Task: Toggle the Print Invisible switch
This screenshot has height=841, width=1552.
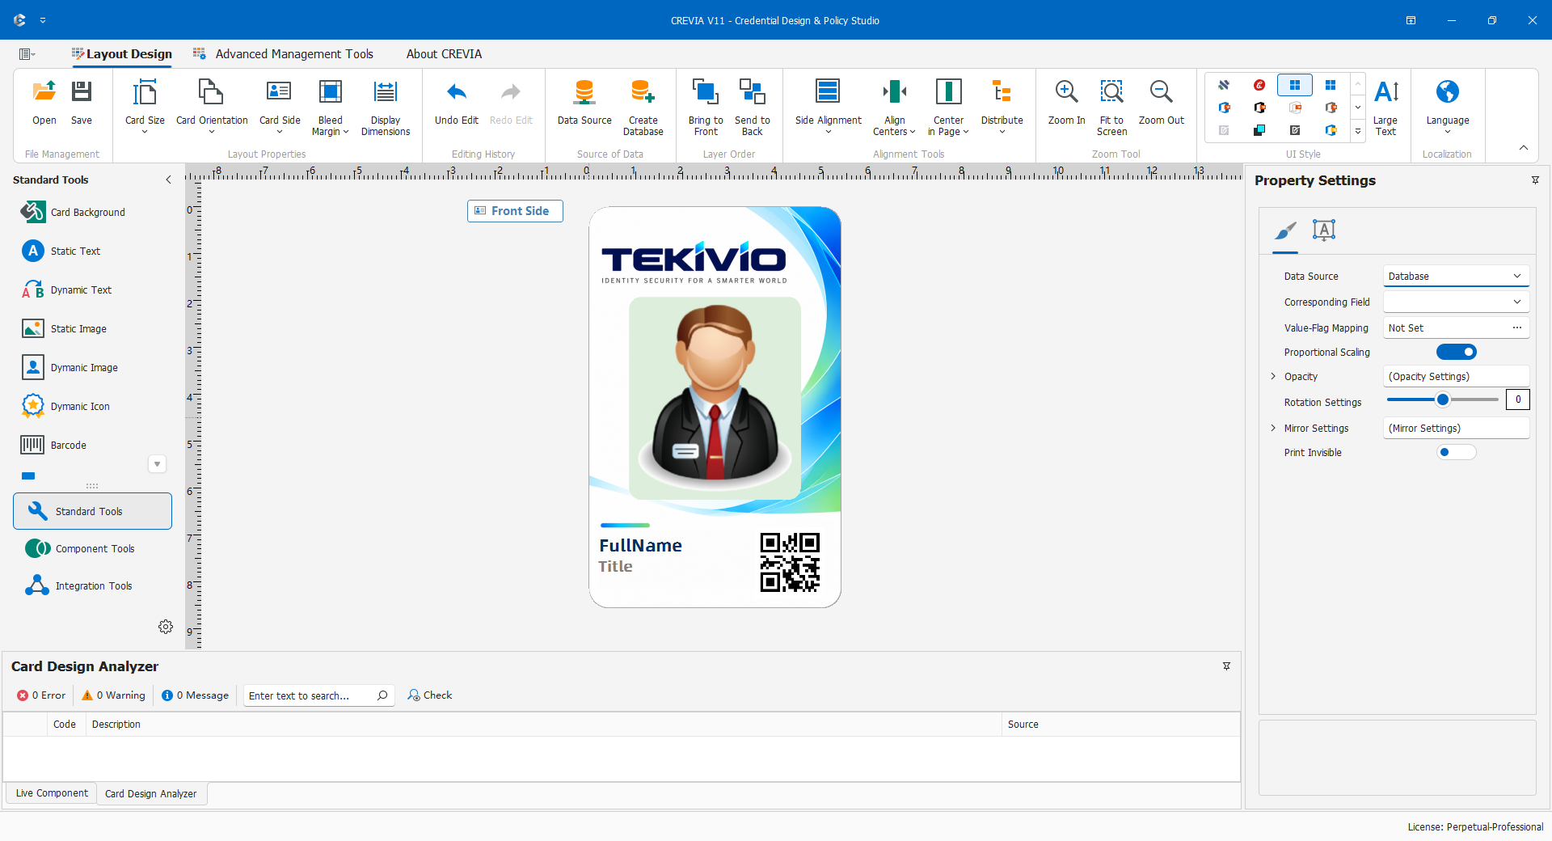Action: coord(1457,452)
